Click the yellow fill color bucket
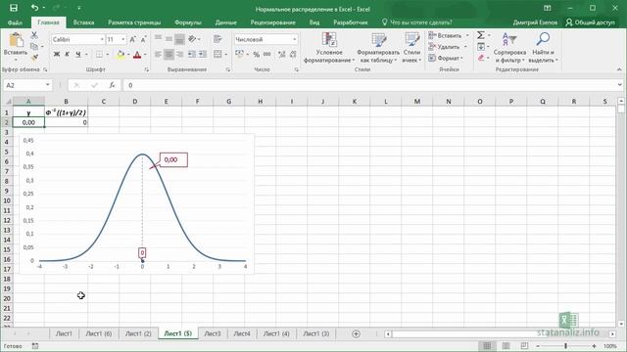Image resolution: width=627 pixels, height=352 pixels. (x=121, y=55)
